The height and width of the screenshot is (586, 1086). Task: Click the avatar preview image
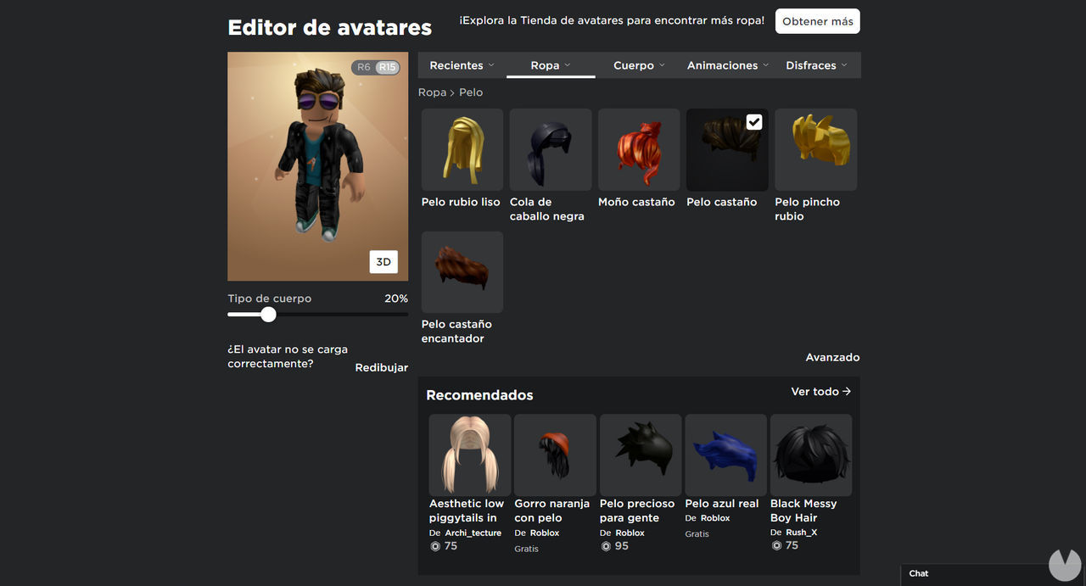click(317, 166)
